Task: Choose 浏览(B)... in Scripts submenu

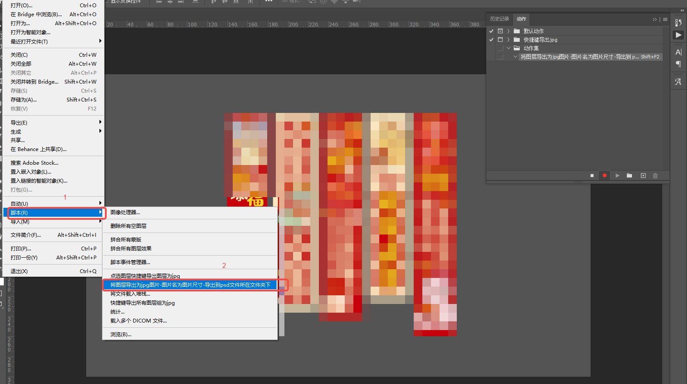Action: click(190, 334)
